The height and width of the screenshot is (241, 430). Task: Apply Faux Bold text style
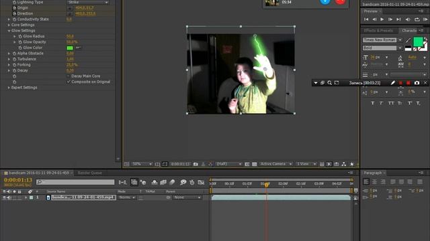tap(372, 103)
